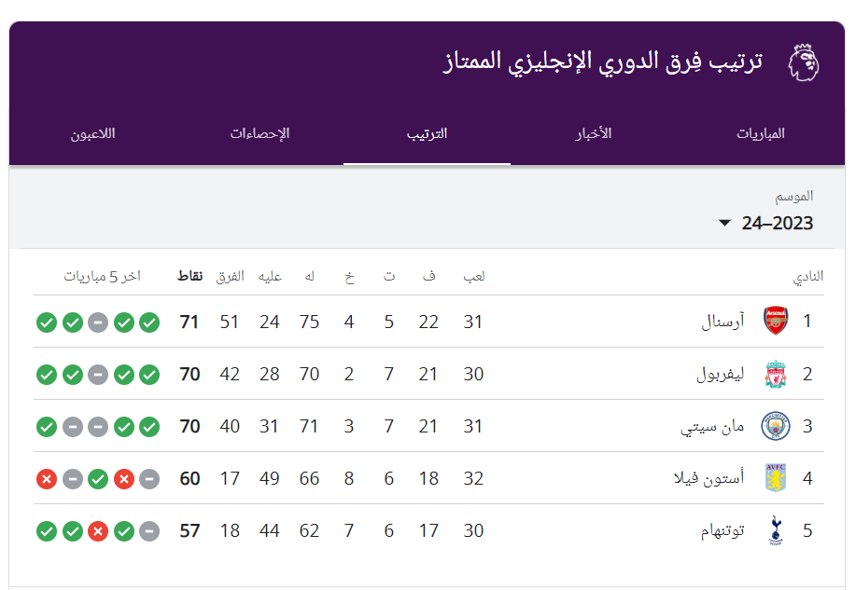The width and height of the screenshot is (856, 590).
Task: Click the Liverpool club crest
Action: [x=776, y=374]
